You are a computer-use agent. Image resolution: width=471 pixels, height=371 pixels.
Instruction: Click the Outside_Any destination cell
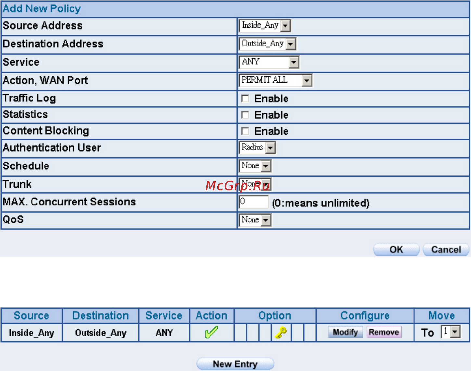coord(100,333)
